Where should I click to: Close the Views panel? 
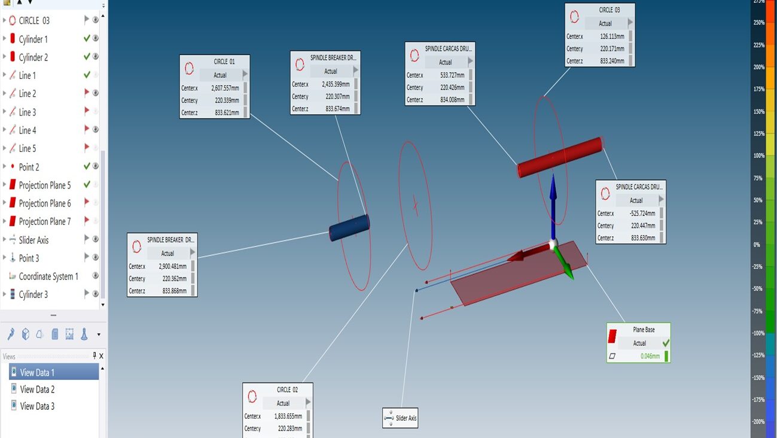click(101, 356)
